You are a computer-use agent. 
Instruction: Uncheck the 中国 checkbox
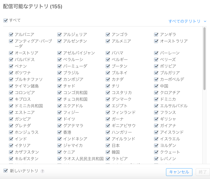coord(156,86)
